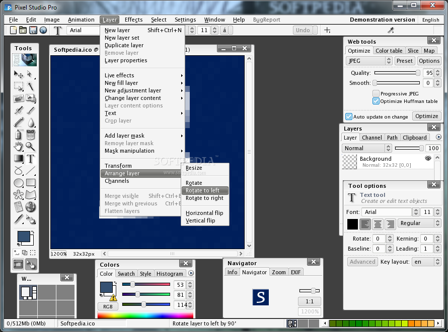Viewport: 448px width, 332px height.
Task: Hide the Background layer with the eye icon
Action: pyautogui.click(x=428, y=158)
